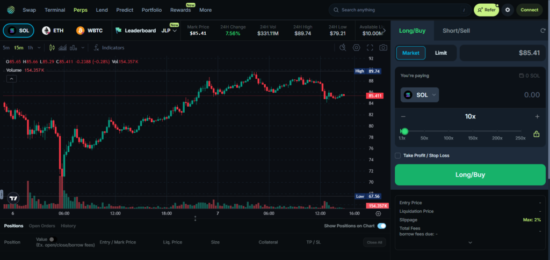550x260 pixels.
Task: Open chart settings hexagon icon
Action: 356,48
